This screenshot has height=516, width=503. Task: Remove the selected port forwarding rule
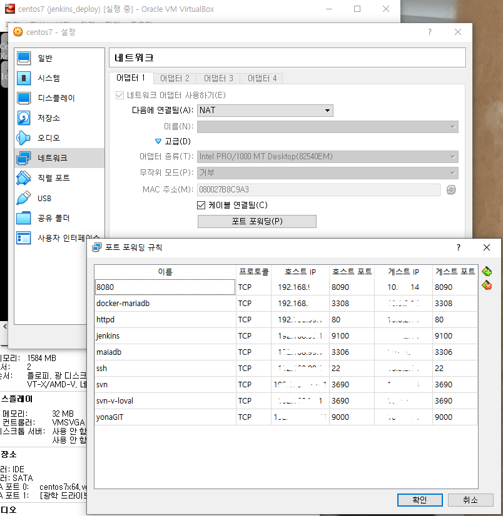(x=487, y=285)
